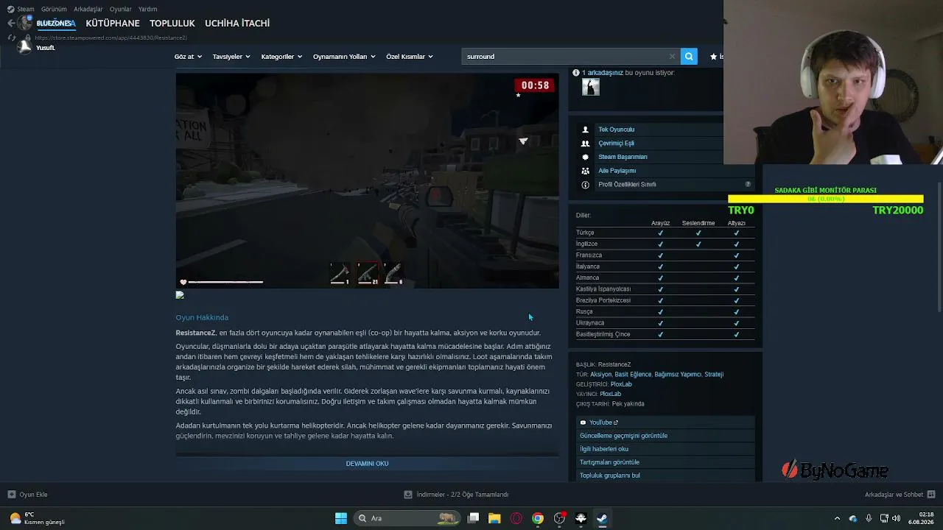
Task: Open the UCHİHA İTACHİ profile tab
Action: click(x=237, y=24)
